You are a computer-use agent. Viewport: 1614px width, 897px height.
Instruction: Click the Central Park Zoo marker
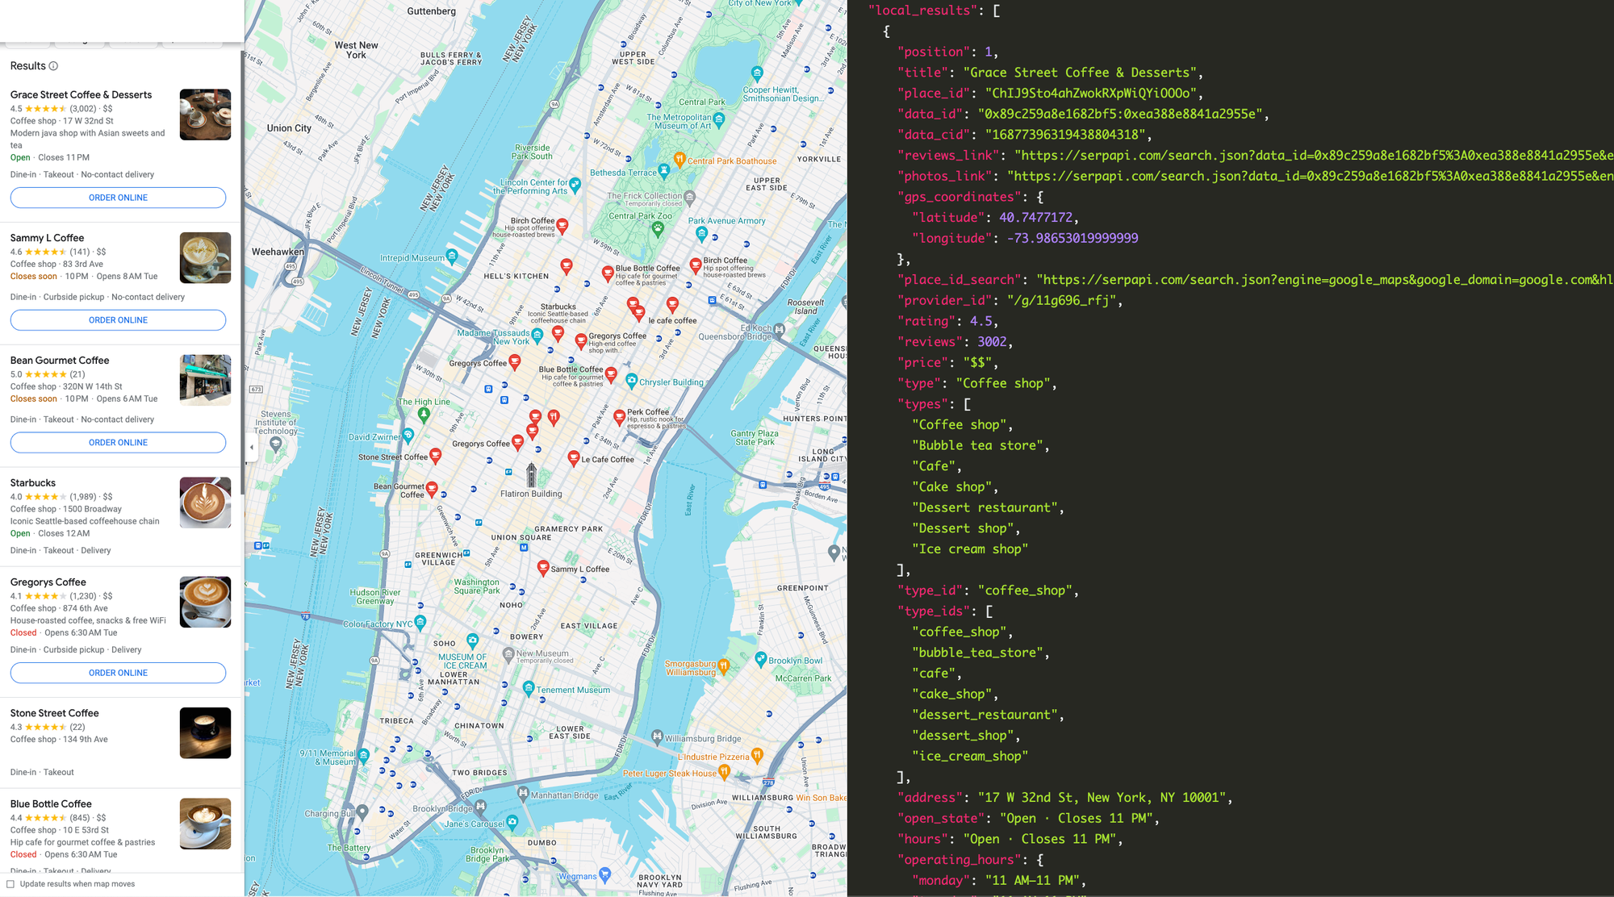pyautogui.click(x=658, y=228)
